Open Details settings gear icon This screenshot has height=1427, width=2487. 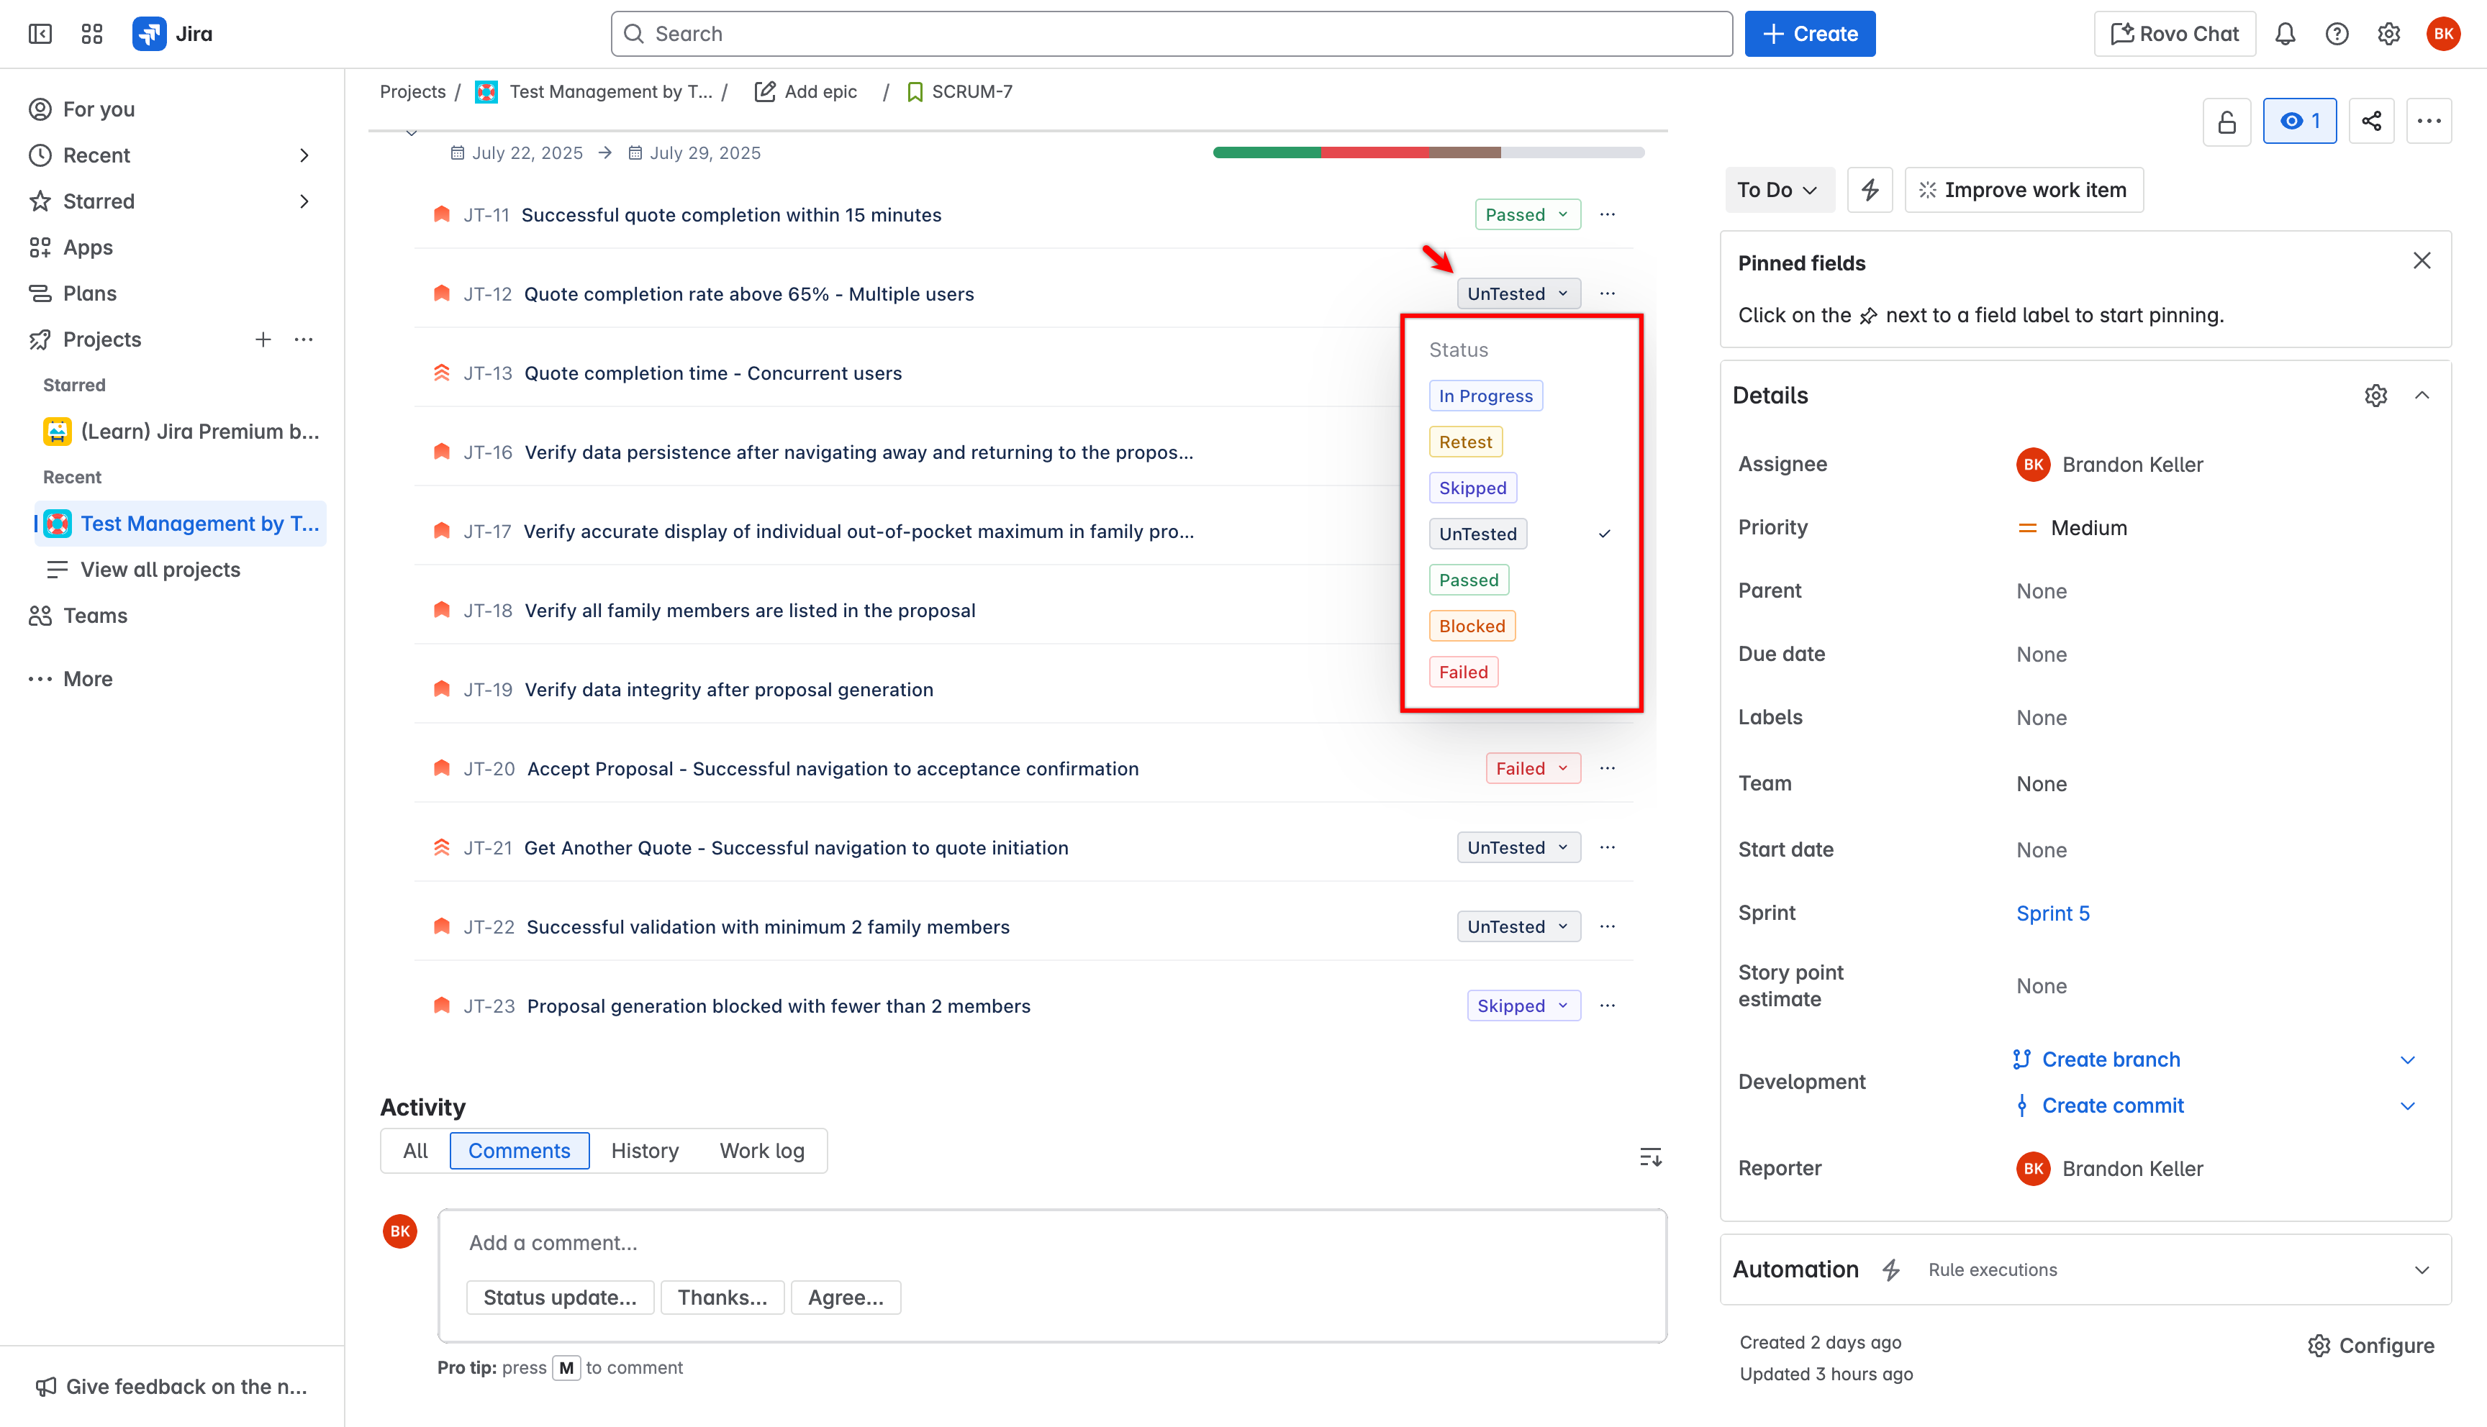[2375, 396]
